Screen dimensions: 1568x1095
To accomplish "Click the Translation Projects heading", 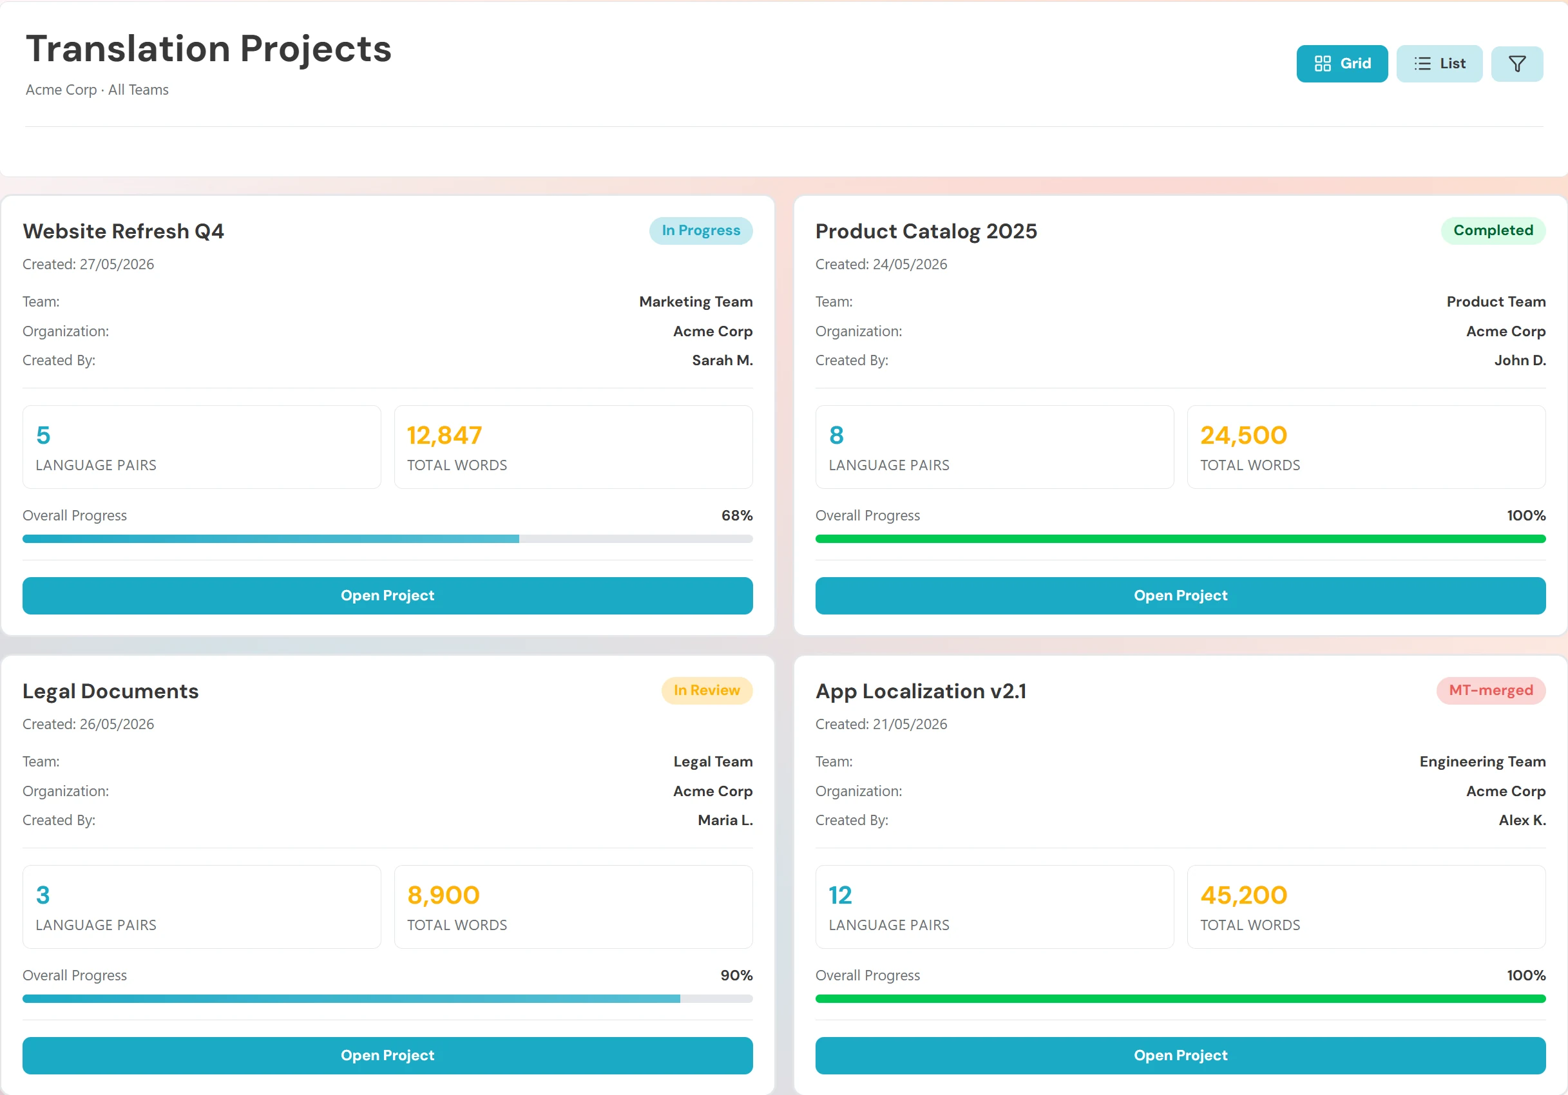I will [208, 49].
